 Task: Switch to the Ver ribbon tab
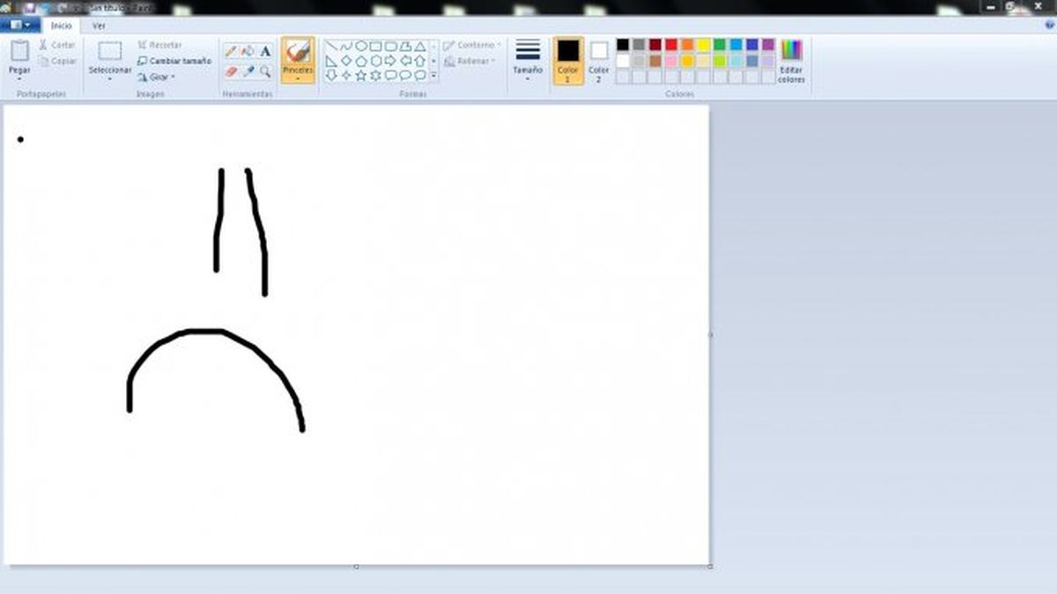(98, 26)
